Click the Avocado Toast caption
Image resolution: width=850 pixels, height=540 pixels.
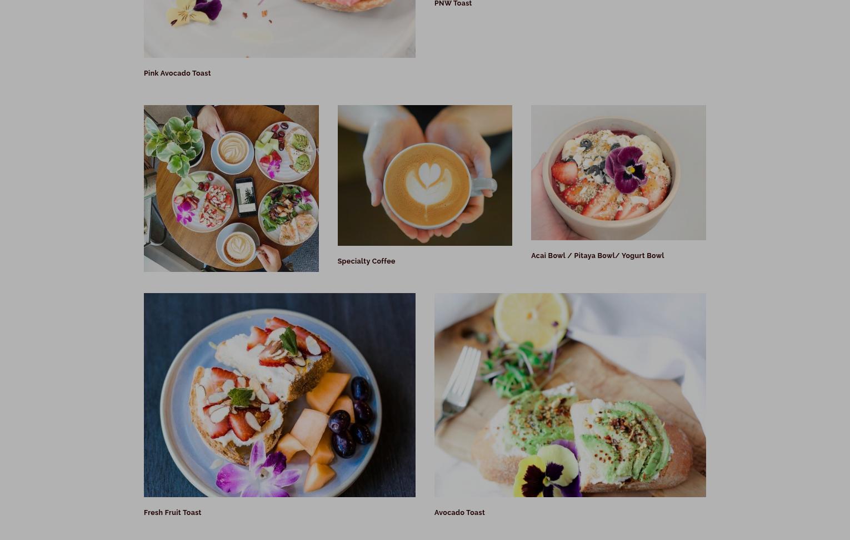(459, 512)
